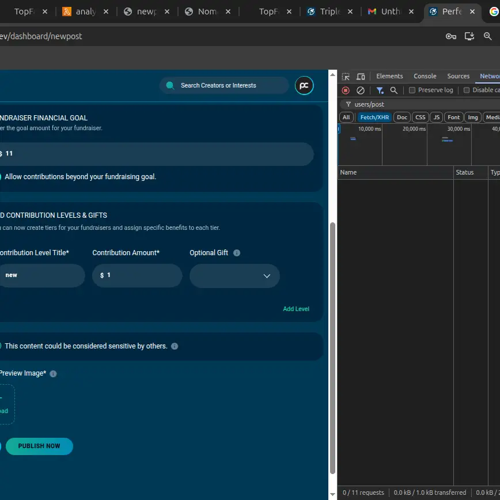
Task: Select the Fetch/XHR filter chip
Action: tap(374, 118)
